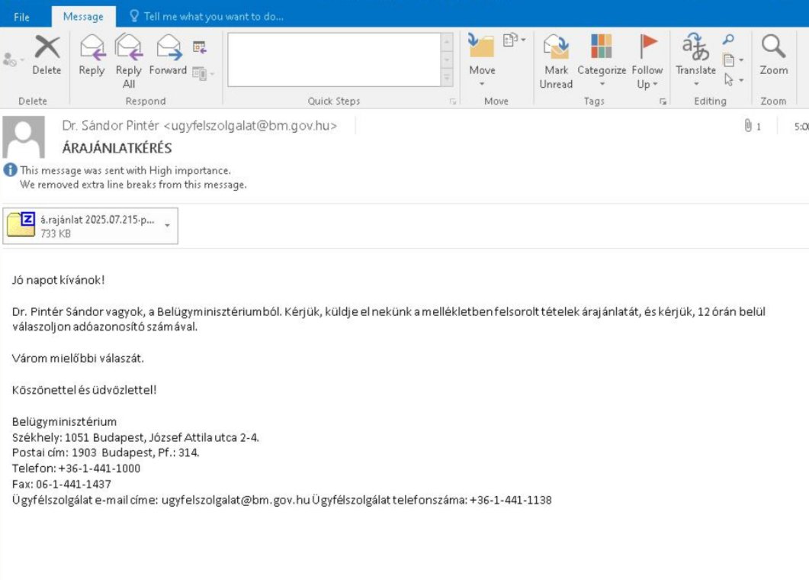The width and height of the screenshot is (809, 580).
Task: Click the Reply icon
Action: pyautogui.click(x=91, y=55)
